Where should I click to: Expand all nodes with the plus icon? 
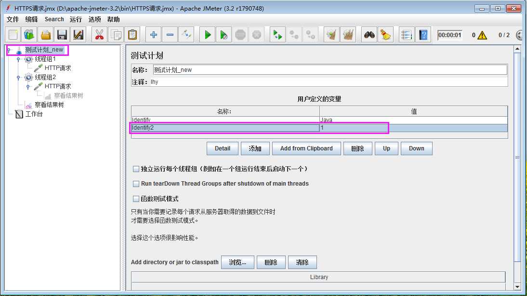154,35
